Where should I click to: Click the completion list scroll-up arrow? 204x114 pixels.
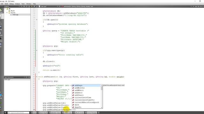(102, 85)
